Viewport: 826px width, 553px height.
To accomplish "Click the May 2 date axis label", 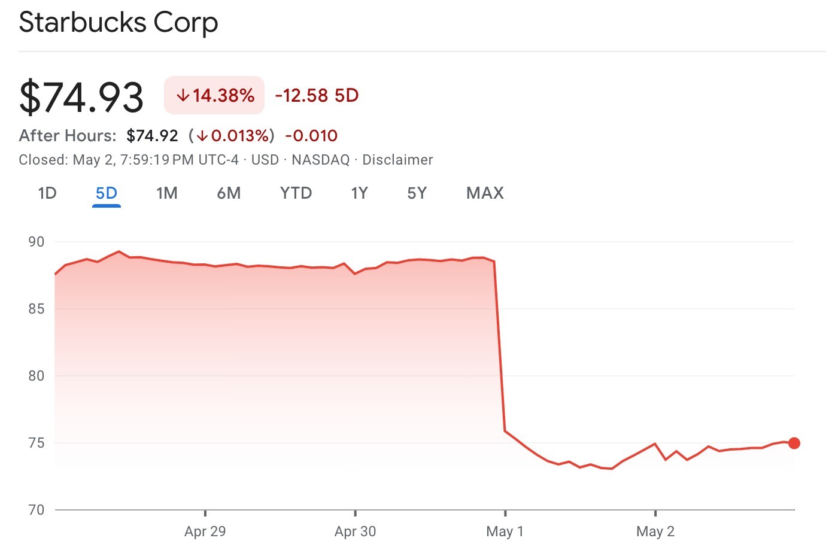I will pyautogui.click(x=655, y=531).
